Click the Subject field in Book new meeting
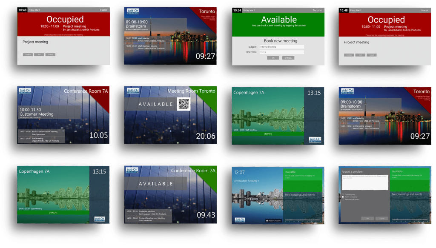The height and width of the screenshot is (248, 436). pos(281,47)
